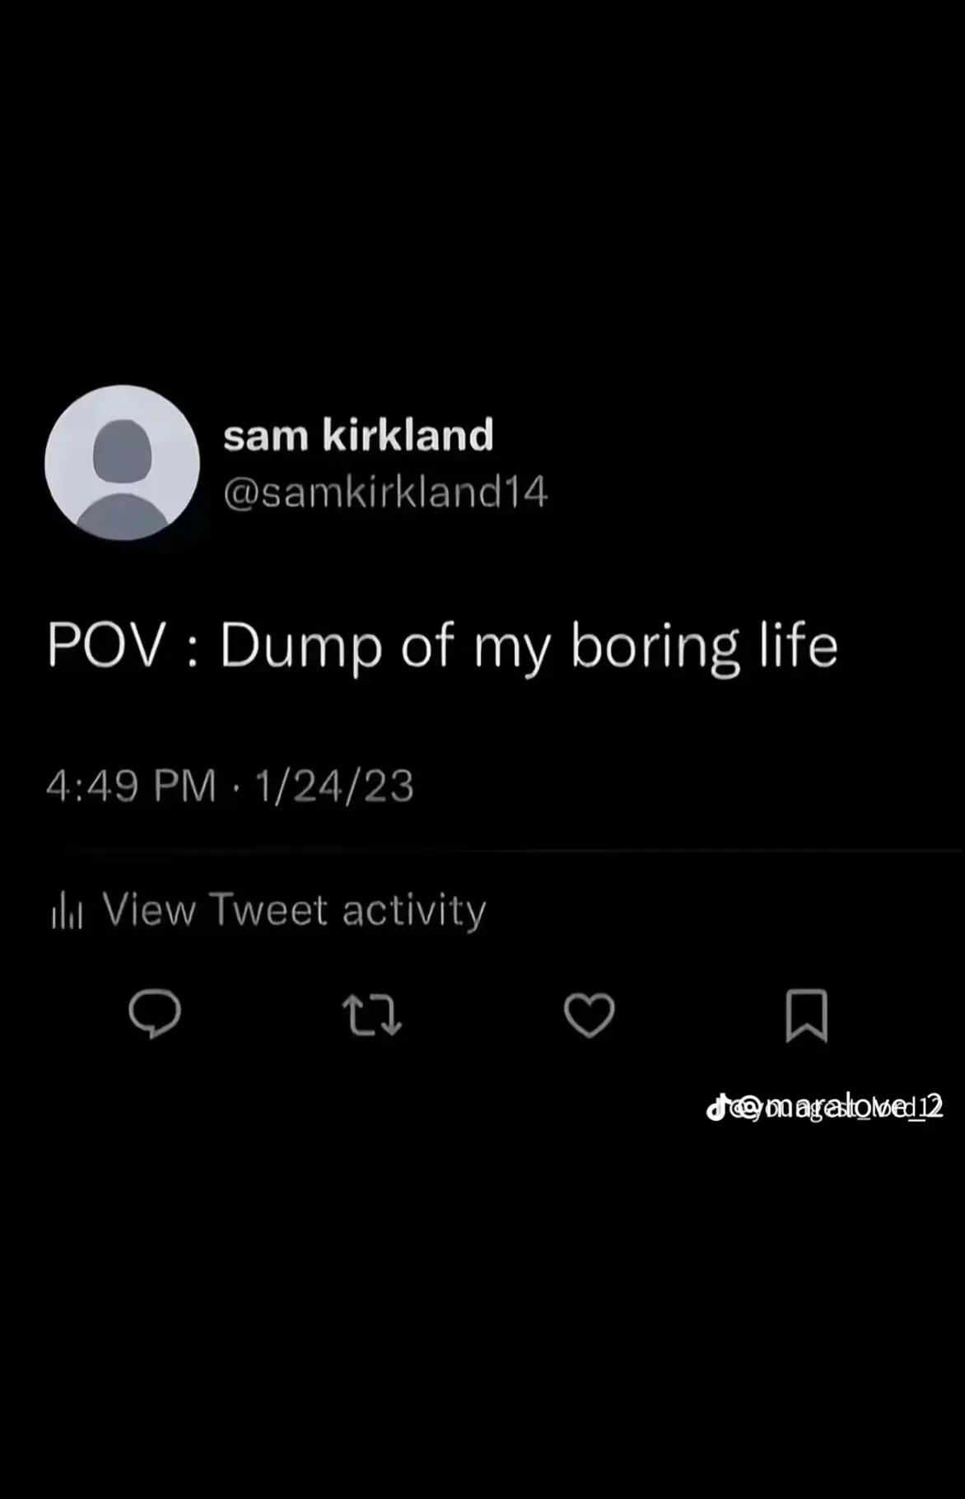Like the tweet with the heart icon
Screen dimensions: 965x1499
coord(590,1016)
